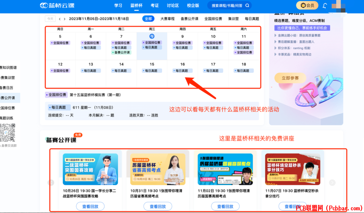Click 查看回放 under 历届国赛高频考点

225,206
